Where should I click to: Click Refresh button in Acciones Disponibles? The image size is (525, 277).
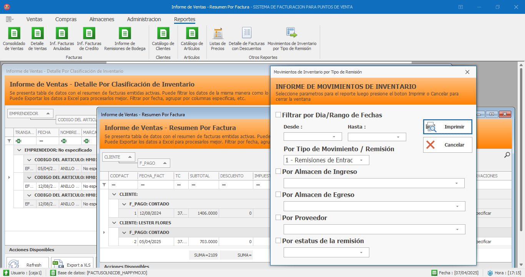(28, 265)
